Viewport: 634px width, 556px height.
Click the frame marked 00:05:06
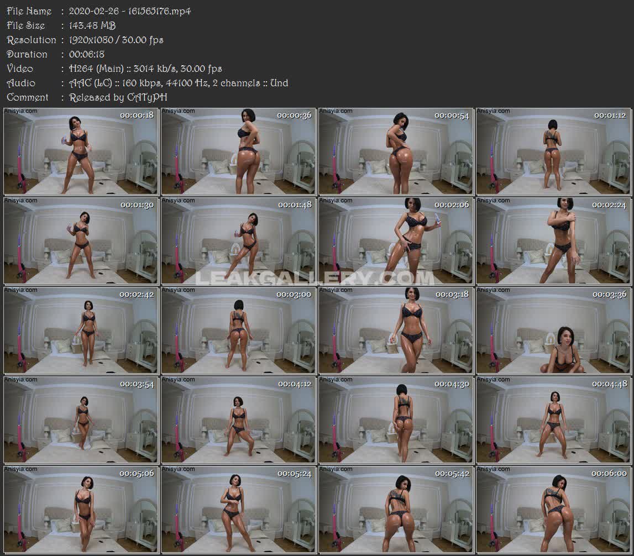tap(81, 509)
